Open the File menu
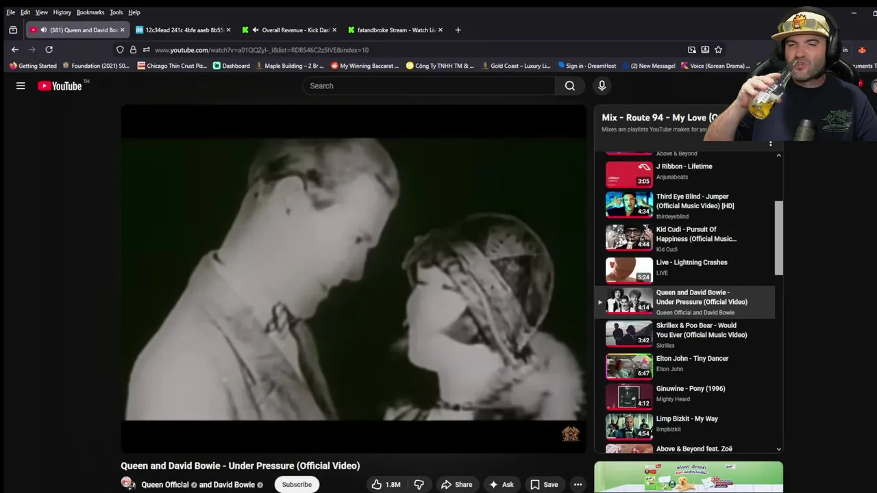Viewport: 877px width, 493px height. tap(10, 12)
